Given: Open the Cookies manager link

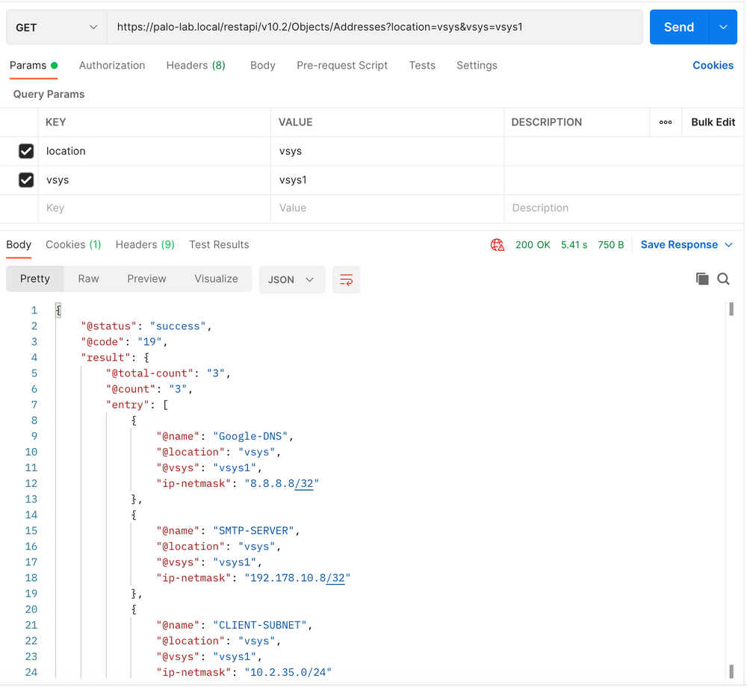Looking at the screenshot, I should [713, 66].
